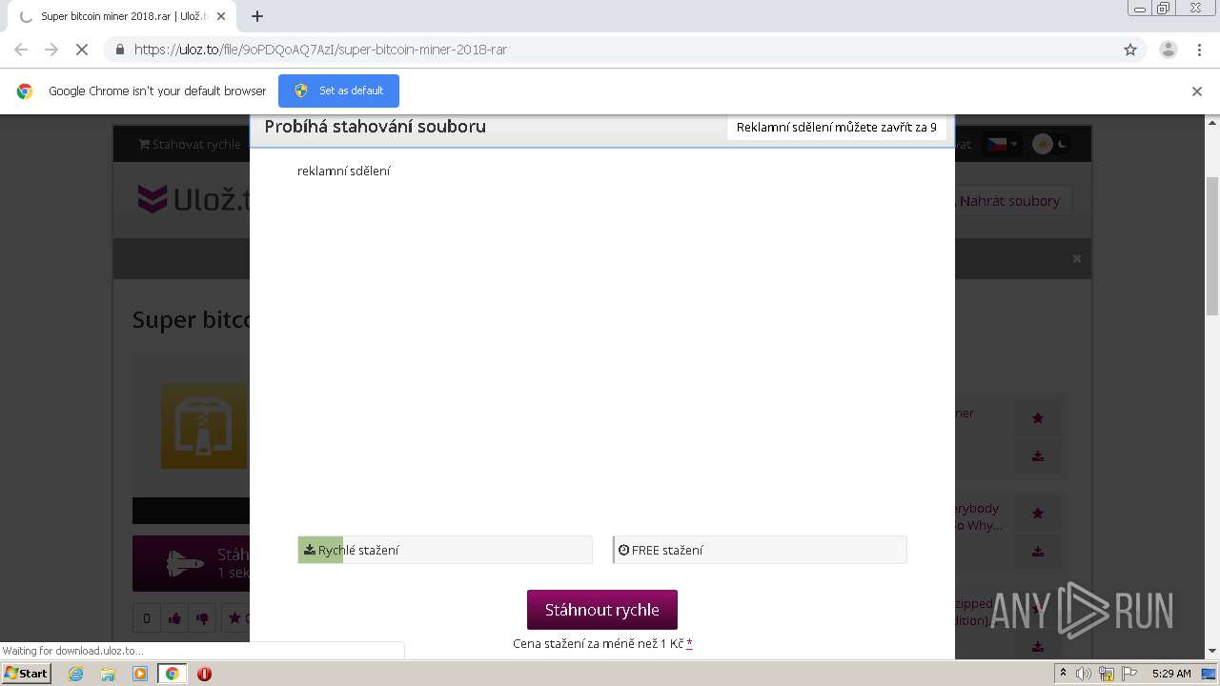Click the Stahovat rychle cart link
Viewport: 1220px width, 686px height.
tap(190, 144)
